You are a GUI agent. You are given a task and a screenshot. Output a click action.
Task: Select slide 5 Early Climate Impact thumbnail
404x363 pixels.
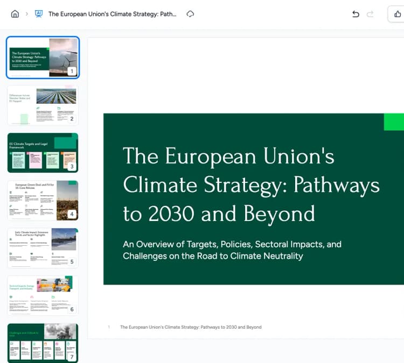(43, 248)
